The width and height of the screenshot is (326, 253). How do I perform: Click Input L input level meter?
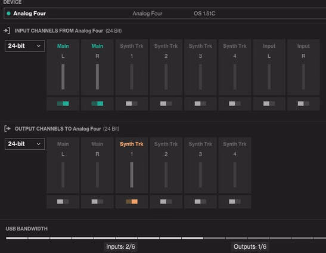269,76
